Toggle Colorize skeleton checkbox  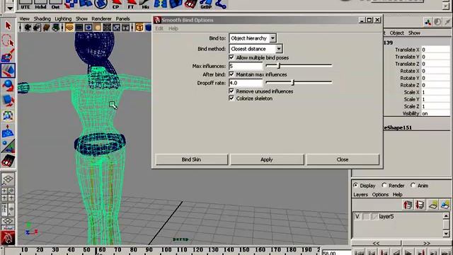click(231, 98)
